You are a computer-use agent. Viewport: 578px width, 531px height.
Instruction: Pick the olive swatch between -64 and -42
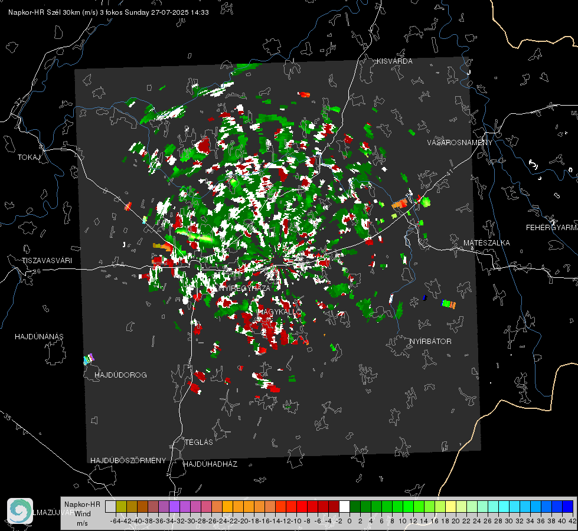[x=121, y=506]
